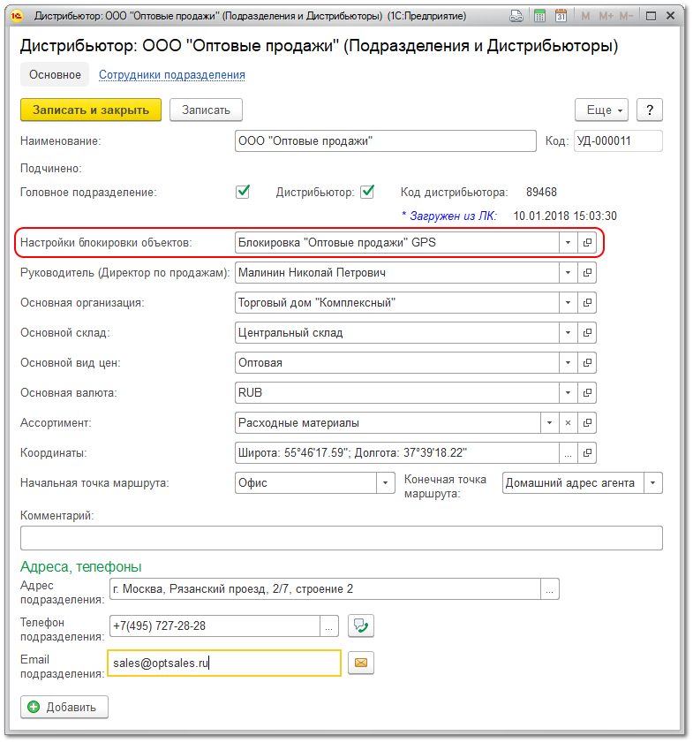Click the phone call icon
The width and height of the screenshot is (693, 743).
tap(361, 626)
